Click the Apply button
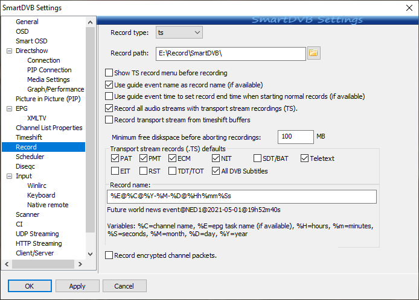Image resolution: width=419 pixels, height=300 pixels. coord(77,286)
